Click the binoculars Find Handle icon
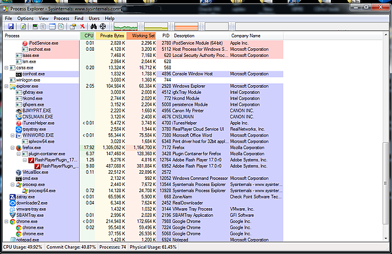 [x=94, y=26]
